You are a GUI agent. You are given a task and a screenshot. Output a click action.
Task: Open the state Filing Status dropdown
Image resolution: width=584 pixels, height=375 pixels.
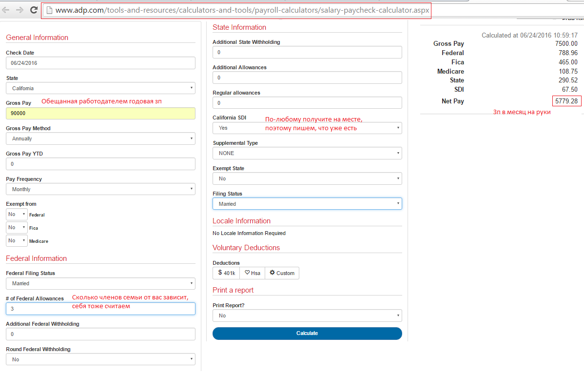tap(307, 204)
